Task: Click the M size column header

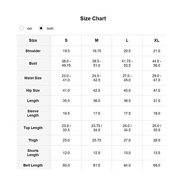Action: pos(97,40)
